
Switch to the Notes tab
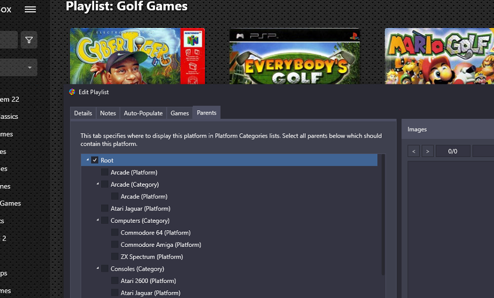click(108, 113)
